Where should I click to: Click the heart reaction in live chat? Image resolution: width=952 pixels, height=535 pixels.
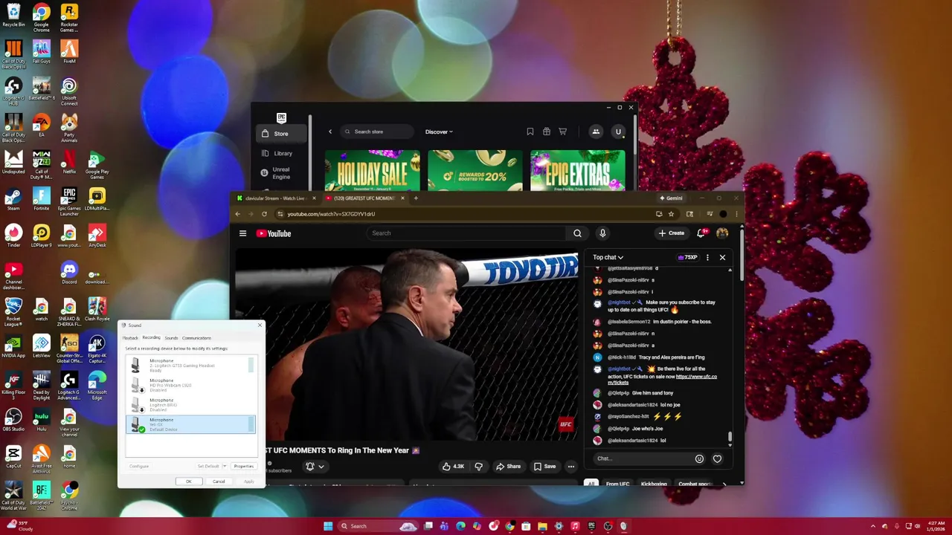click(717, 458)
